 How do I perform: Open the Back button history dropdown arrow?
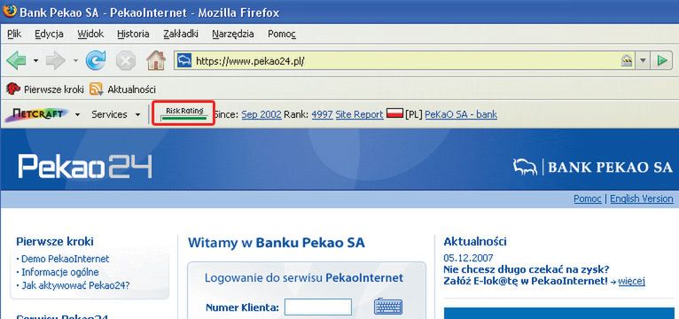[35, 60]
